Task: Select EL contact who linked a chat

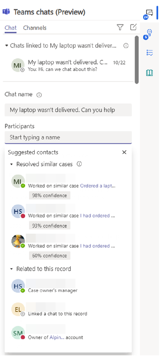Action: pos(68,309)
